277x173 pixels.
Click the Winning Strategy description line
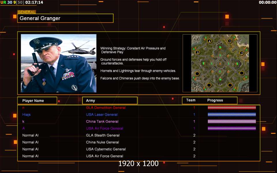(133, 50)
